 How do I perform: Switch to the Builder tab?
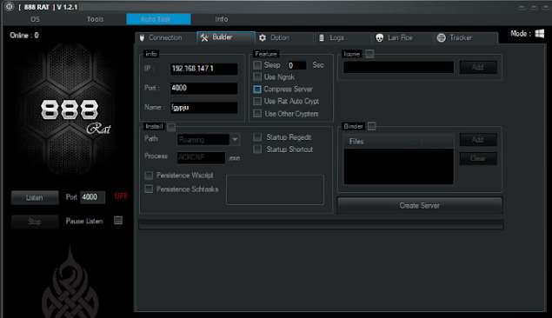click(226, 37)
